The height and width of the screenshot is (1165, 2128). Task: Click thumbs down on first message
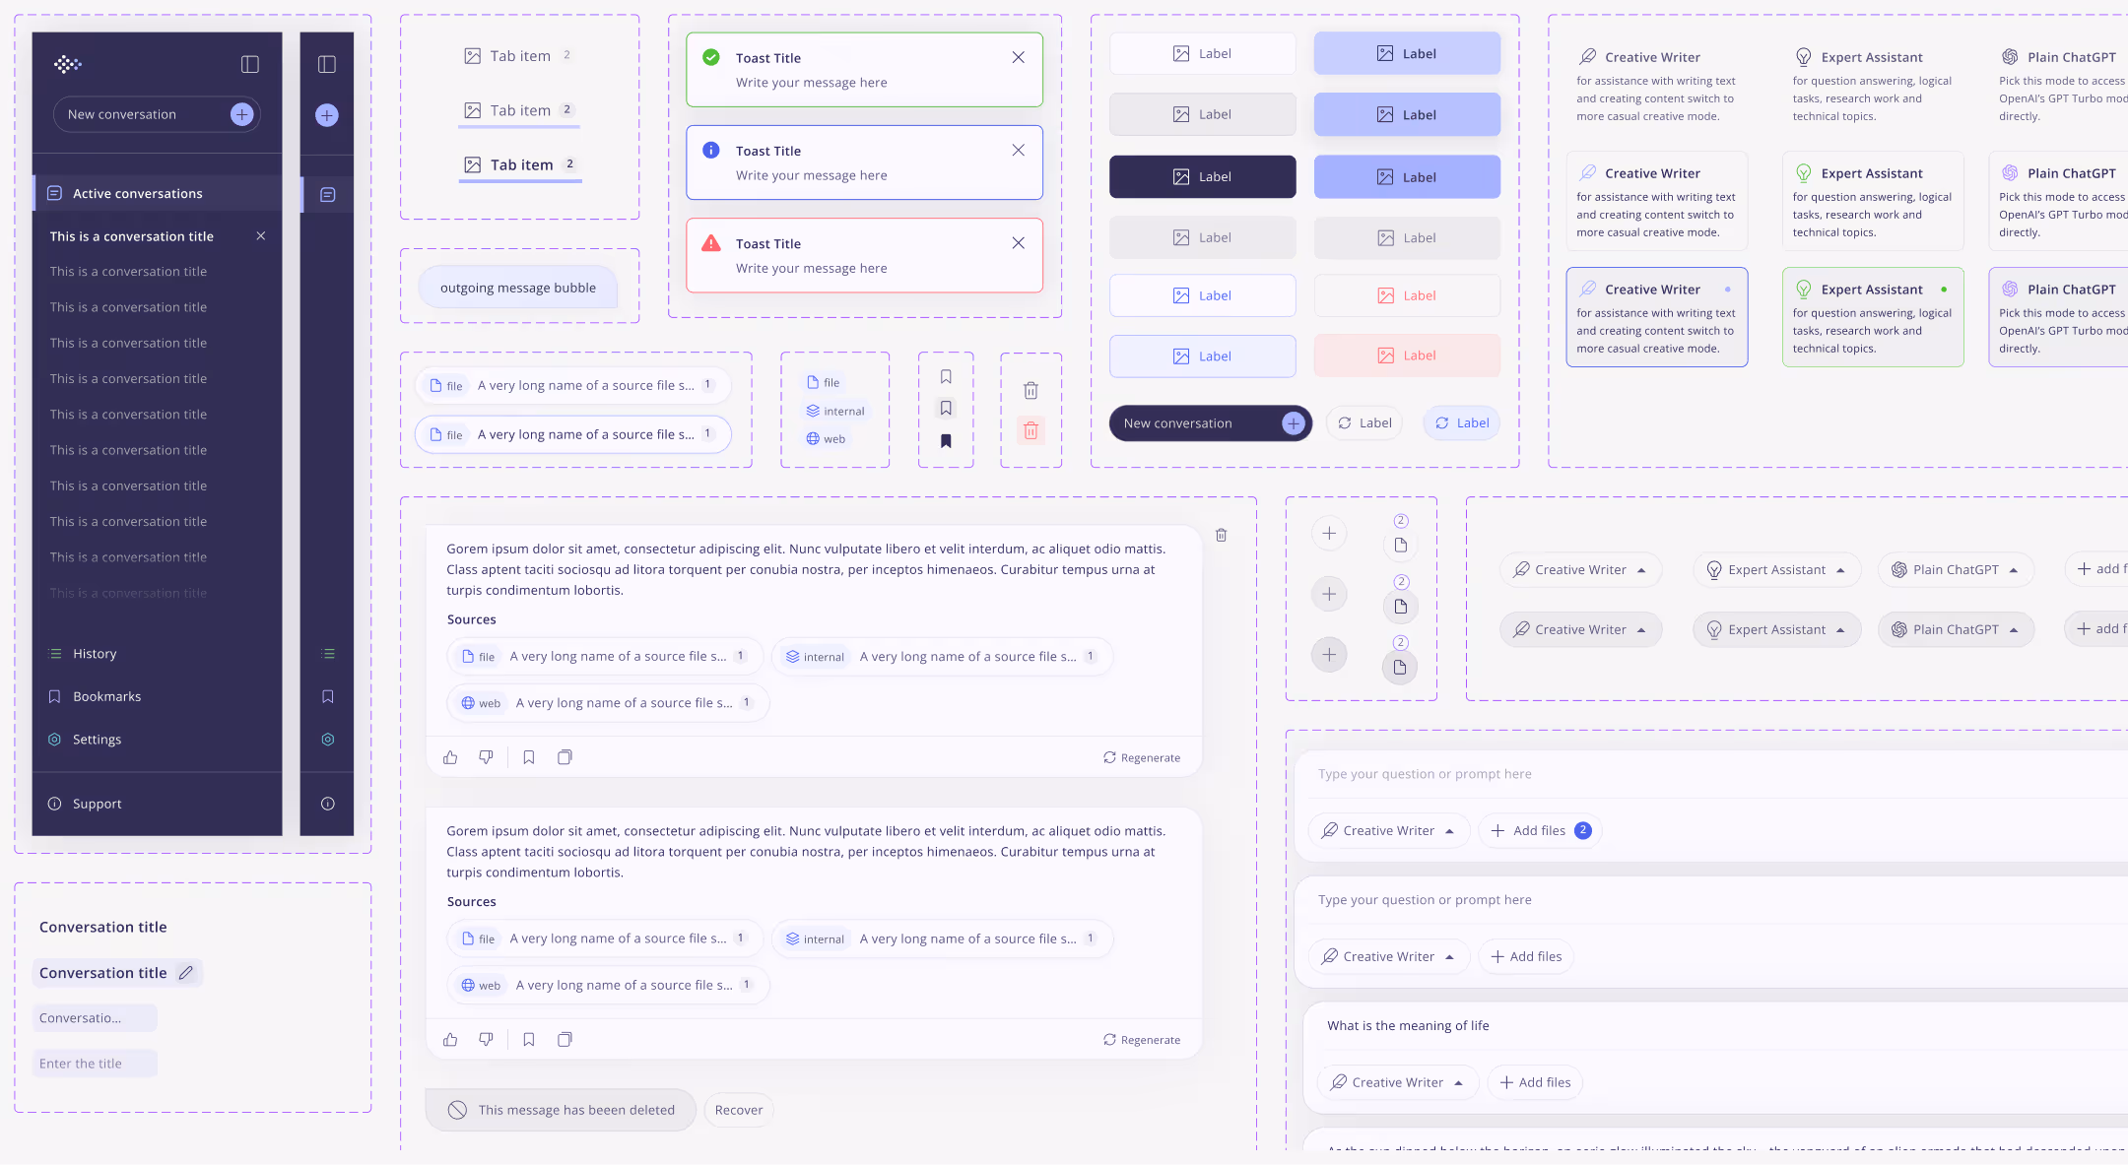(x=486, y=757)
